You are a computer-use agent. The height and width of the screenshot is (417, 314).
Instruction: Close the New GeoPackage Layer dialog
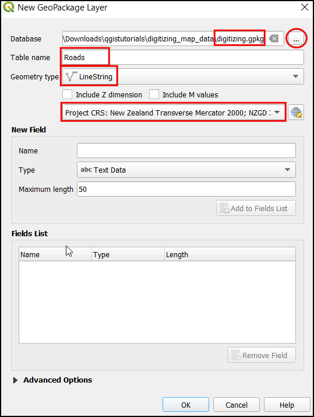[305, 7]
